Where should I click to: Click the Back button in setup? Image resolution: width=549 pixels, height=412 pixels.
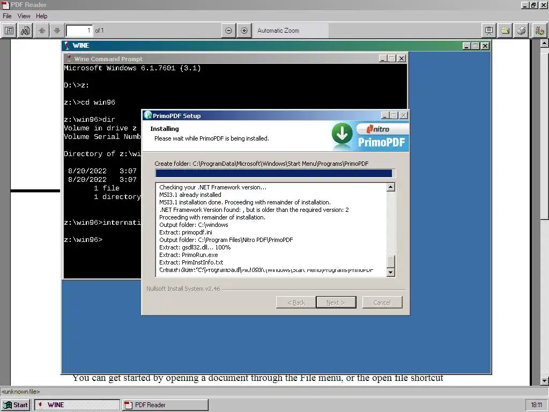point(296,303)
